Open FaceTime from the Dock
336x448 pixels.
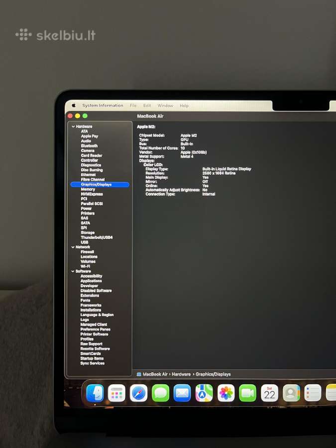248,393
